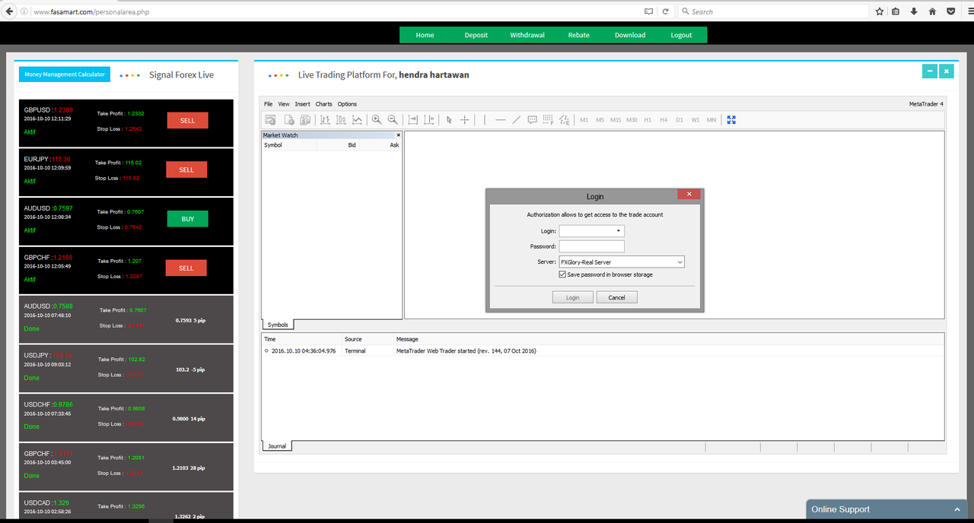
Task: Show bookmarks list icon in browser
Action: (x=896, y=11)
